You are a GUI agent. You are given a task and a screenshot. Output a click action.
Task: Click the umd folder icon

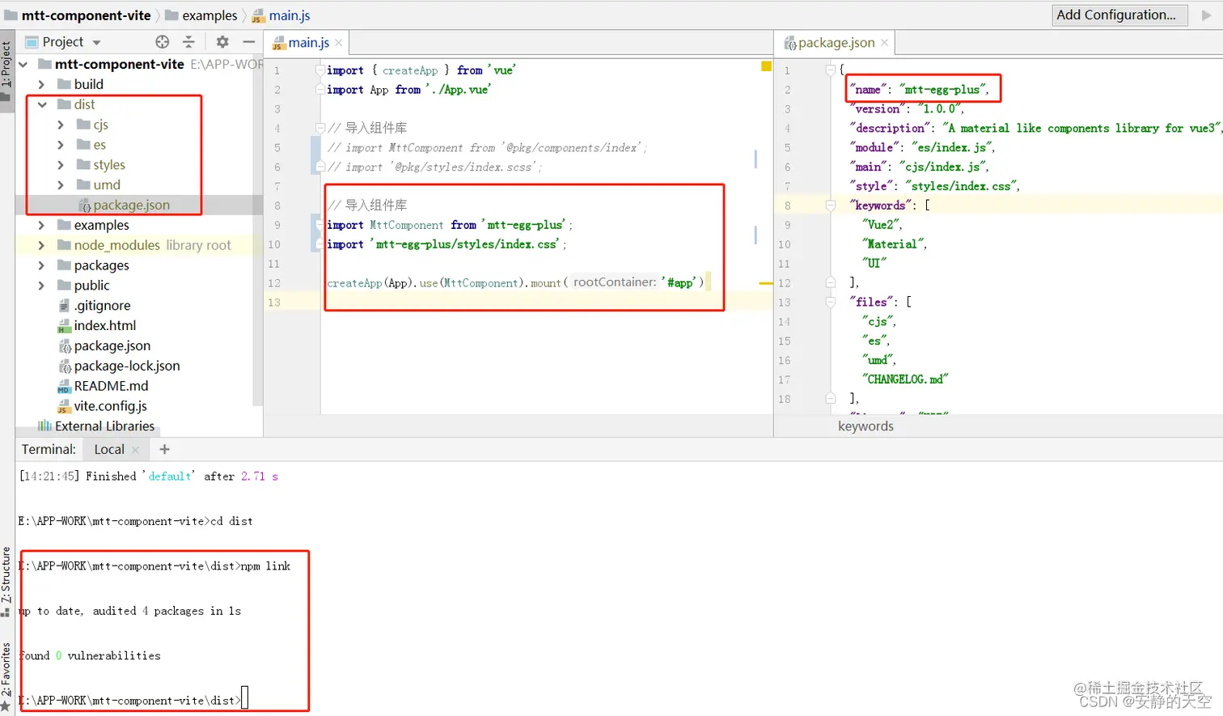[83, 184]
